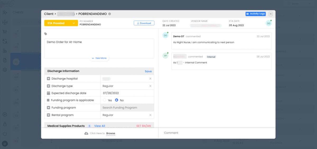The image size is (317, 149).
Task: Save the Discharge Information section
Action: 148,71
